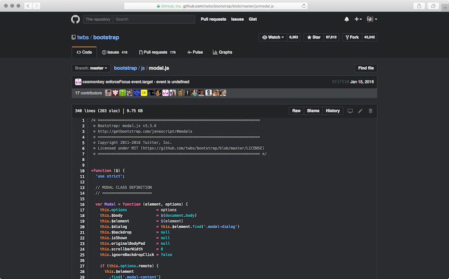Open the Blame view
449x279 pixels.
pos(313,111)
